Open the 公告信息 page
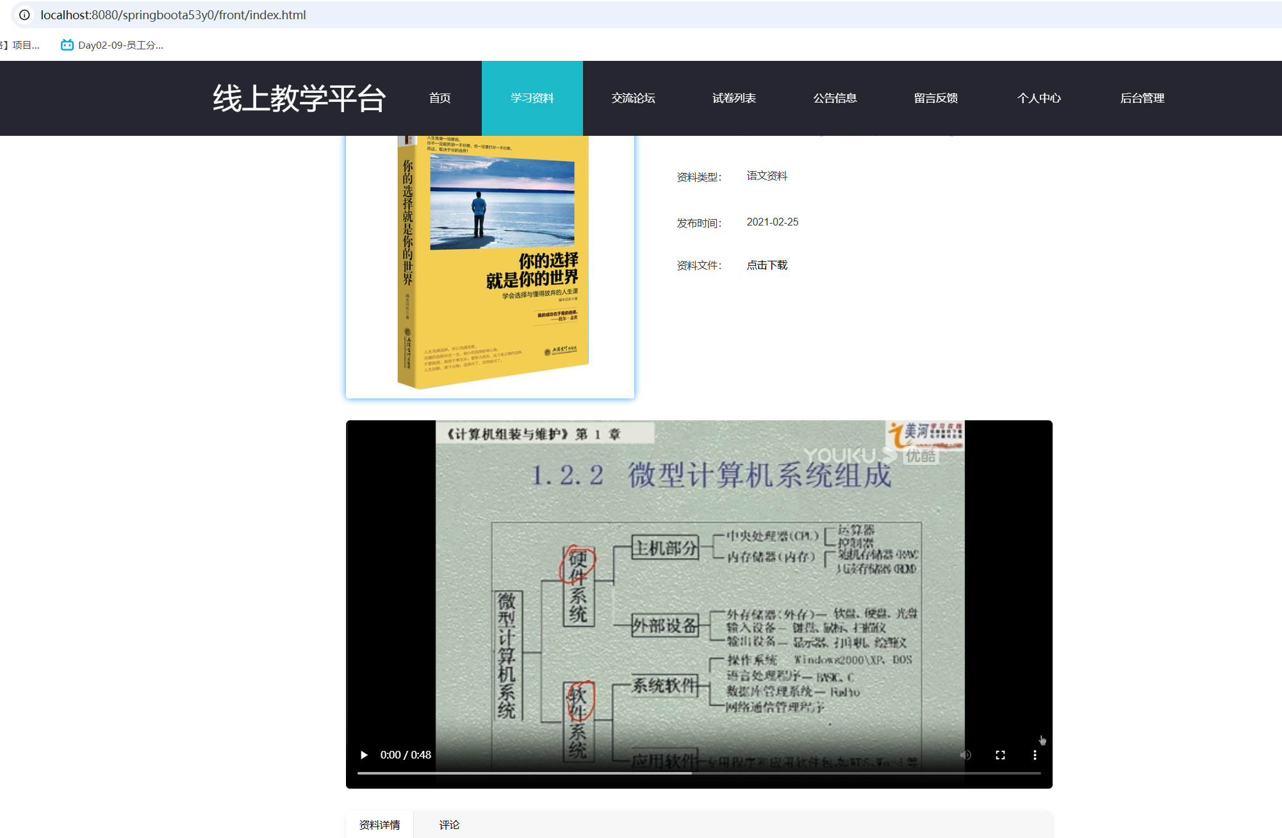 835,98
